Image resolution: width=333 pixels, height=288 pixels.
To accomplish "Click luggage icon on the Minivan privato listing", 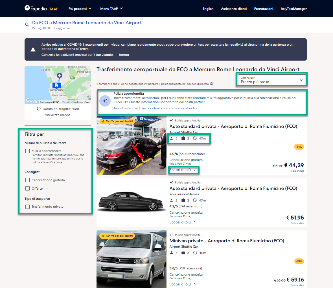I will click(183, 252).
